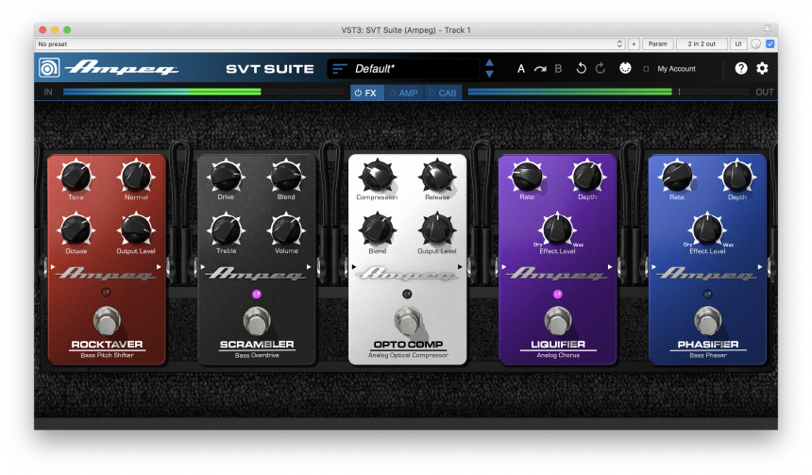Undo last change with undo icon

pyautogui.click(x=581, y=68)
